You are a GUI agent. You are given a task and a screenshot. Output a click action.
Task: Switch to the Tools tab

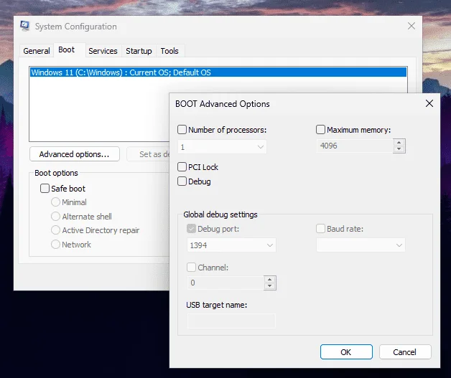169,51
